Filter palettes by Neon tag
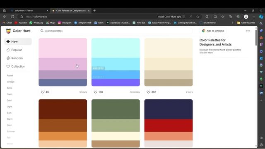Viewport: 265px width, 149px height. pyautogui.click(x=10, y=94)
